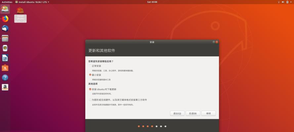Click the 其他选项 section label

pos(93,84)
